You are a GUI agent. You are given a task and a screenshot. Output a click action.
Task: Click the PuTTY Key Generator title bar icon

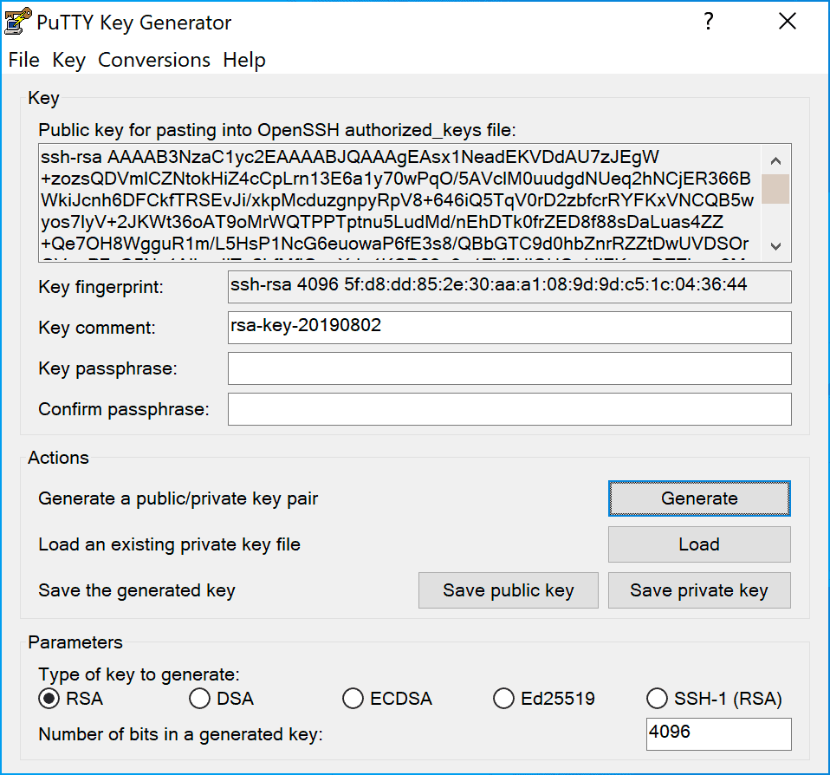(x=17, y=20)
